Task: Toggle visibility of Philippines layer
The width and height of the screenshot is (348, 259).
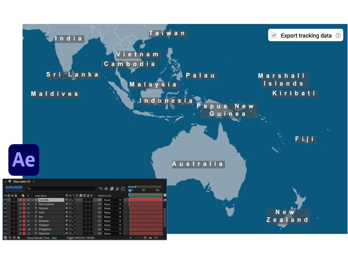Action: coord(5,229)
